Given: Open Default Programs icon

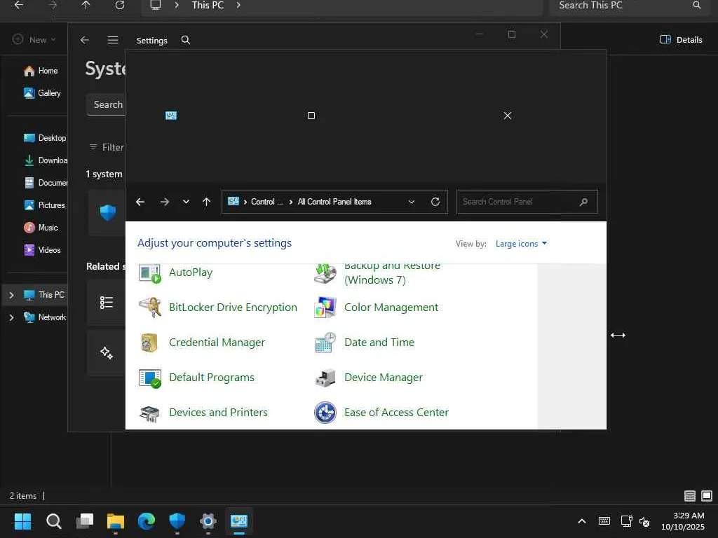Looking at the screenshot, I should (150, 378).
